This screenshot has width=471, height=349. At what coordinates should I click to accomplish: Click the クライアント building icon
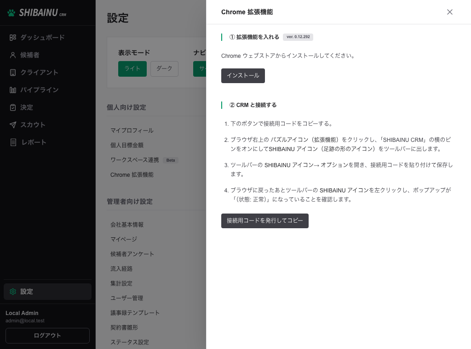[x=12, y=73]
